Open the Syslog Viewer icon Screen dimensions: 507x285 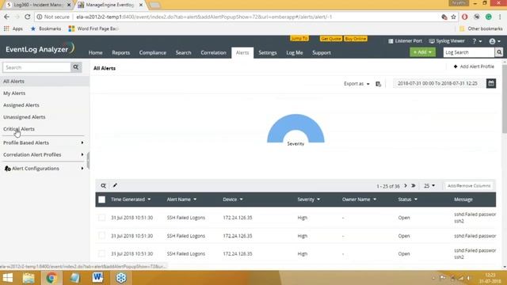pos(432,41)
